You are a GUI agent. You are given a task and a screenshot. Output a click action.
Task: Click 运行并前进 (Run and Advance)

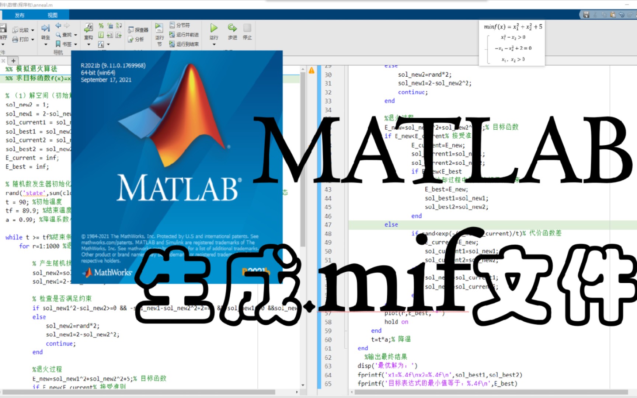pyautogui.click(x=184, y=35)
